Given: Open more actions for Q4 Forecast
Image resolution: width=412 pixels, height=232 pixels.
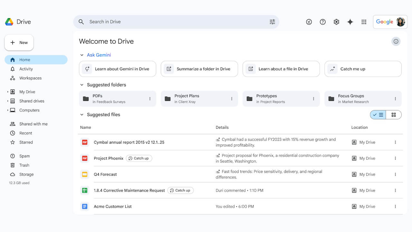Looking at the screenshot, I should pyautogui.click(x=395, y=174).
